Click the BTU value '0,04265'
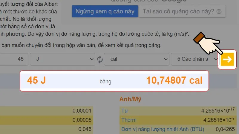This screenshot has height=134, width=239. pyautogui.click(x=225, y=129)
